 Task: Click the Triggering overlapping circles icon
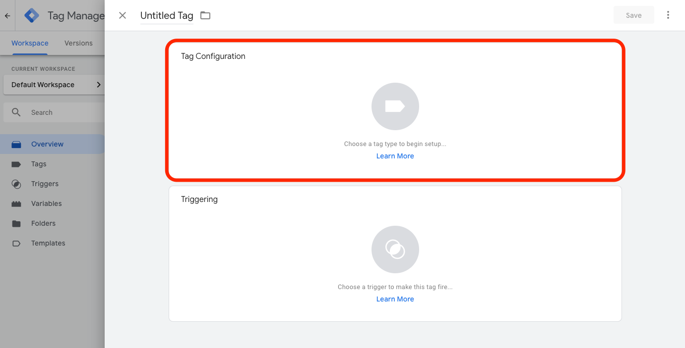pyautogui.click(x=395, y=249)
